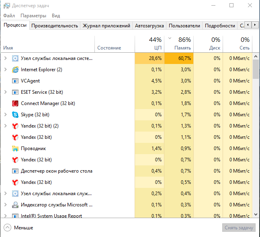Collapse details with the Меньше button

pyautogui.click(x=18, y=228)
